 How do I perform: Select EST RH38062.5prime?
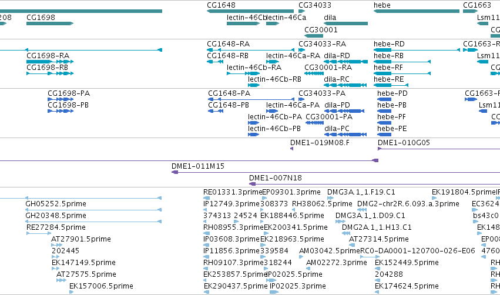(294, 210)
